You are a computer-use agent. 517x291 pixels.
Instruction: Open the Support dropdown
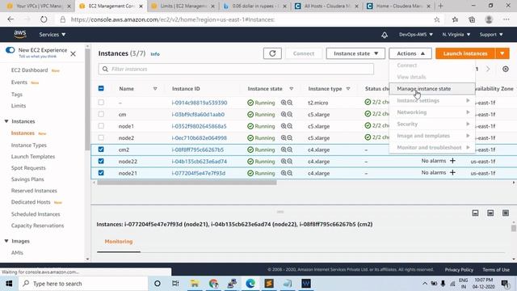[x=491, y=34]
